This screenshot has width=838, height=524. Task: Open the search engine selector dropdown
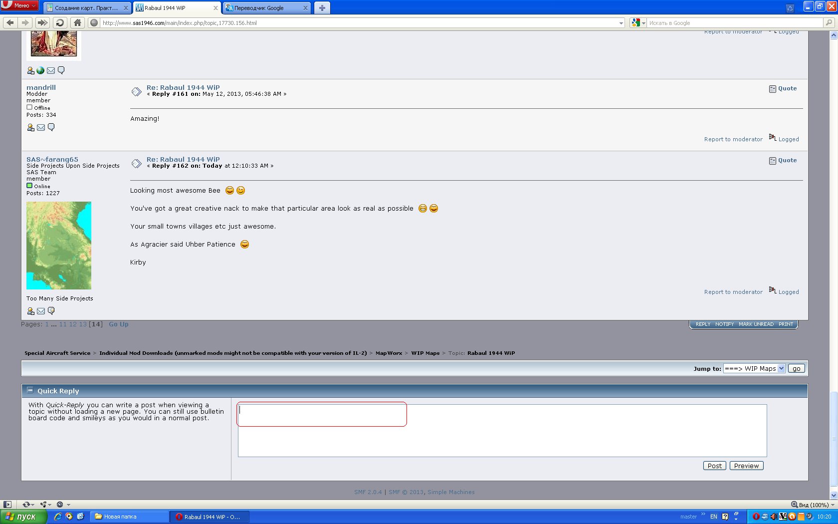click(x=638, y=22)
